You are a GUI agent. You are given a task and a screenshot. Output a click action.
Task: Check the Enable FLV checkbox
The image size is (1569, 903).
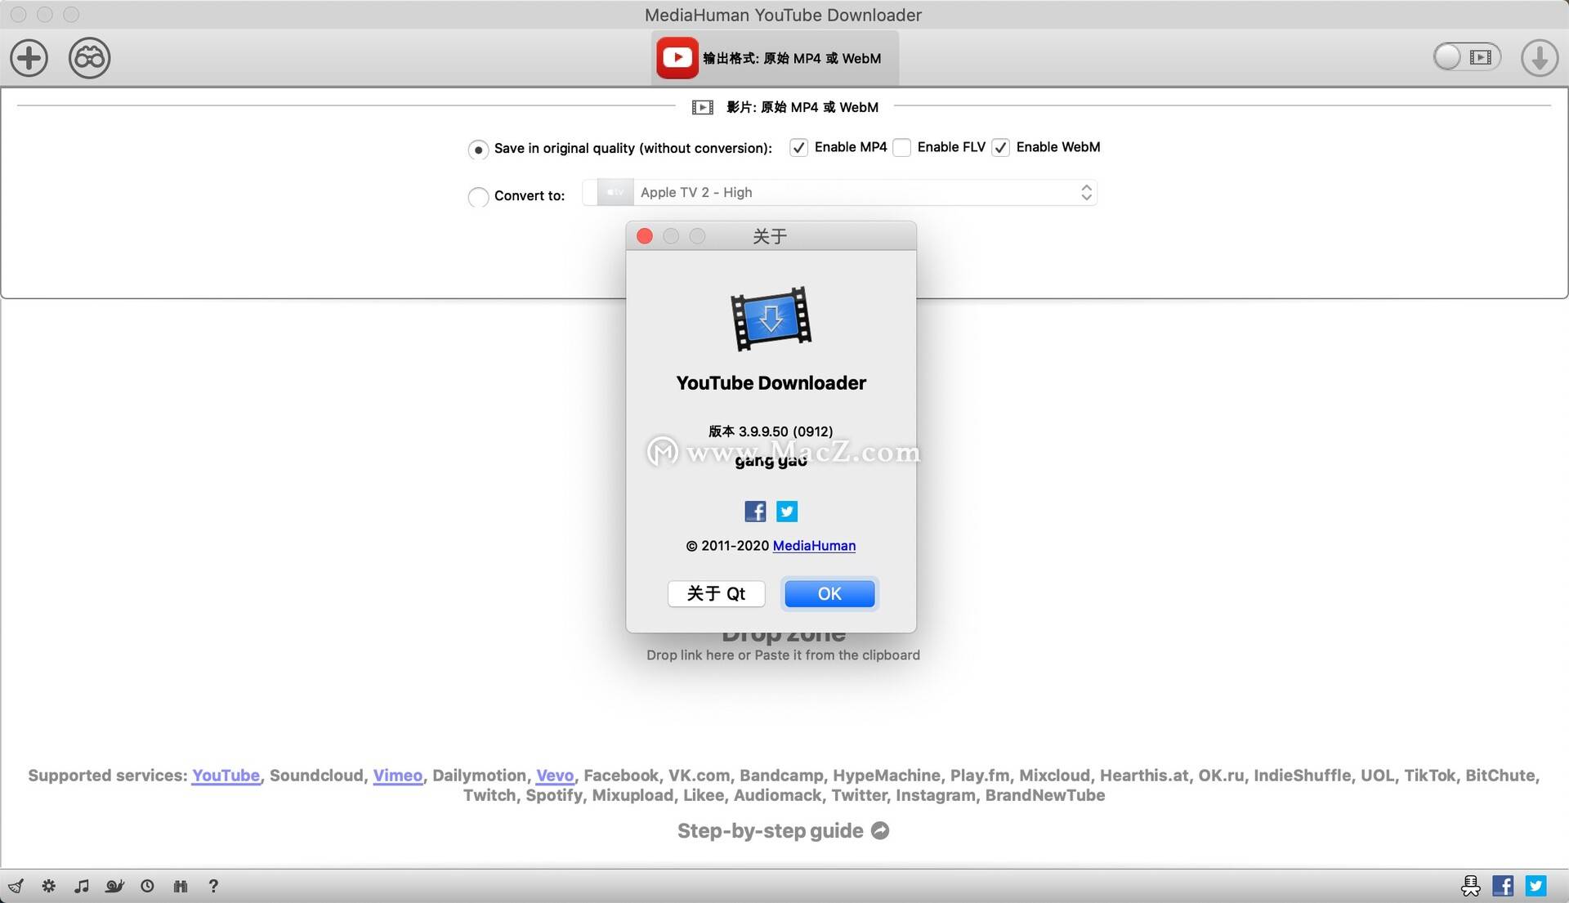point(901,148)
